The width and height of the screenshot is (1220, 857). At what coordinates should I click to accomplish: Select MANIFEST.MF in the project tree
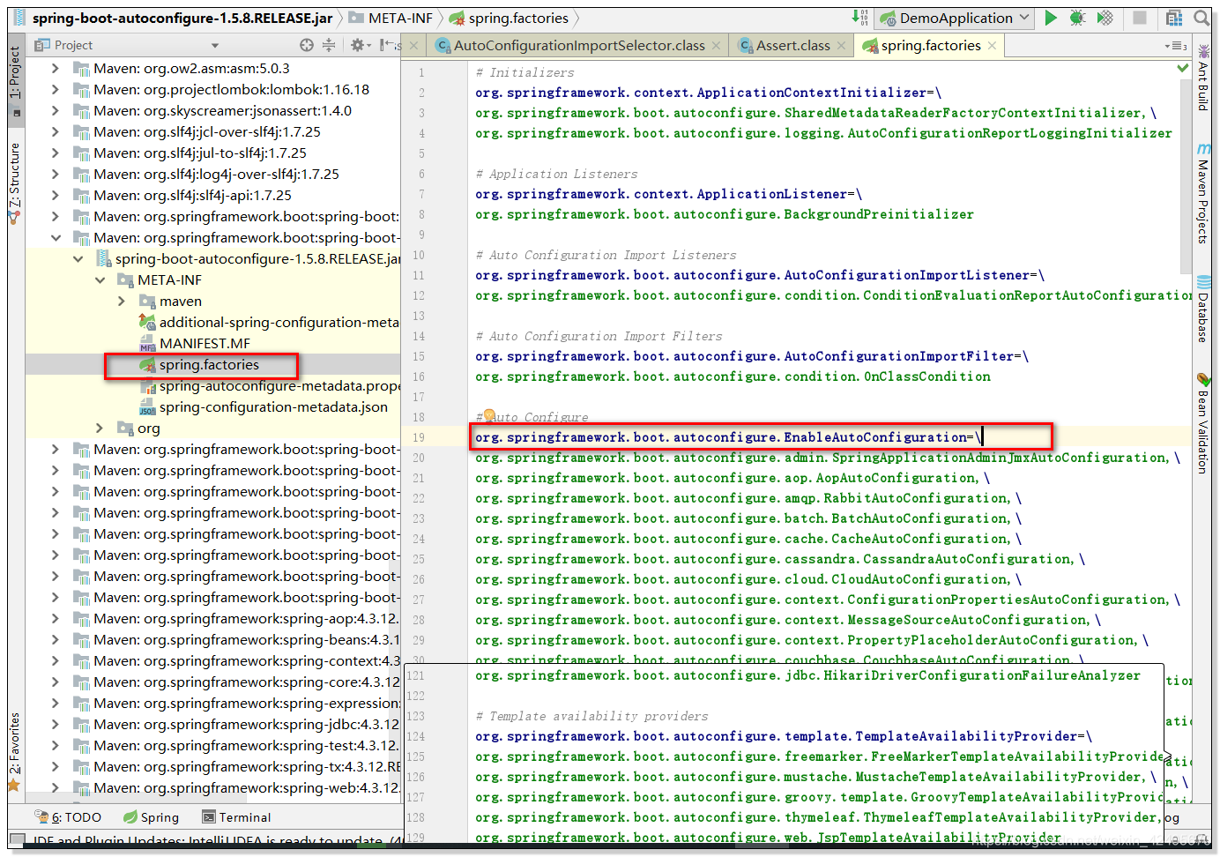[x=205, y=343]
